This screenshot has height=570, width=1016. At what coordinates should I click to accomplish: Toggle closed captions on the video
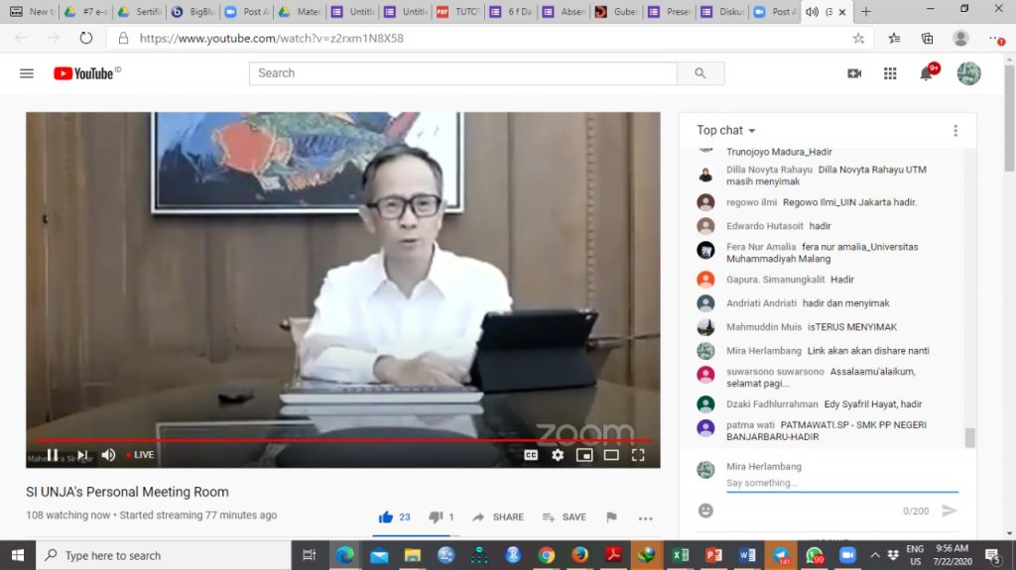click(531, 455)
